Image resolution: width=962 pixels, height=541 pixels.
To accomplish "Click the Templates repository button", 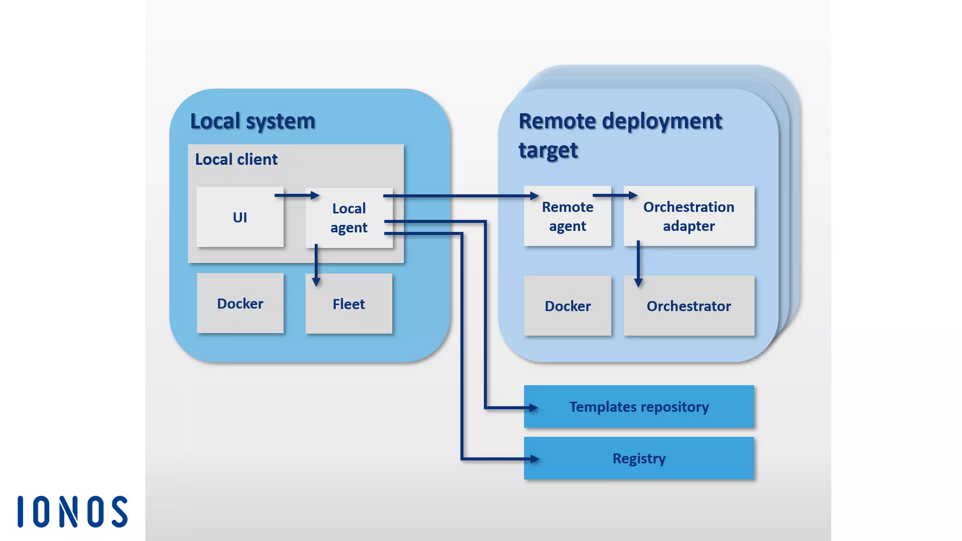I will pos(639,406).
